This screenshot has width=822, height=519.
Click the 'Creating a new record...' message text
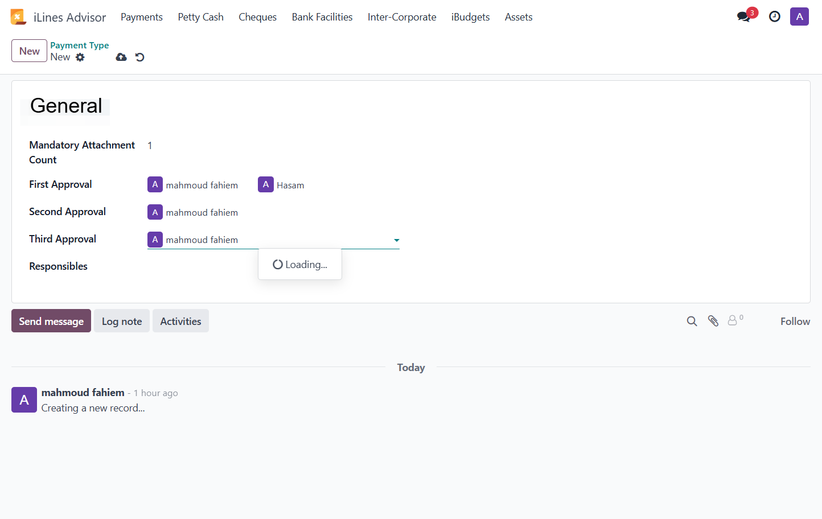tap(93, 408)
